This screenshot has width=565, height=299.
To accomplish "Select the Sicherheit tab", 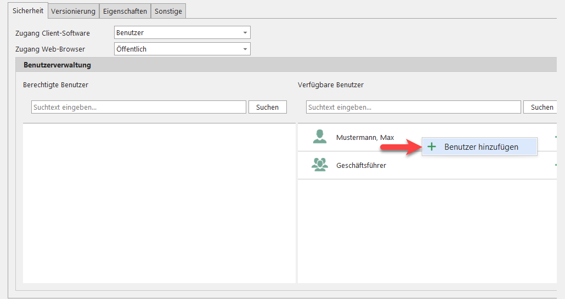I will tap(28, 10).
